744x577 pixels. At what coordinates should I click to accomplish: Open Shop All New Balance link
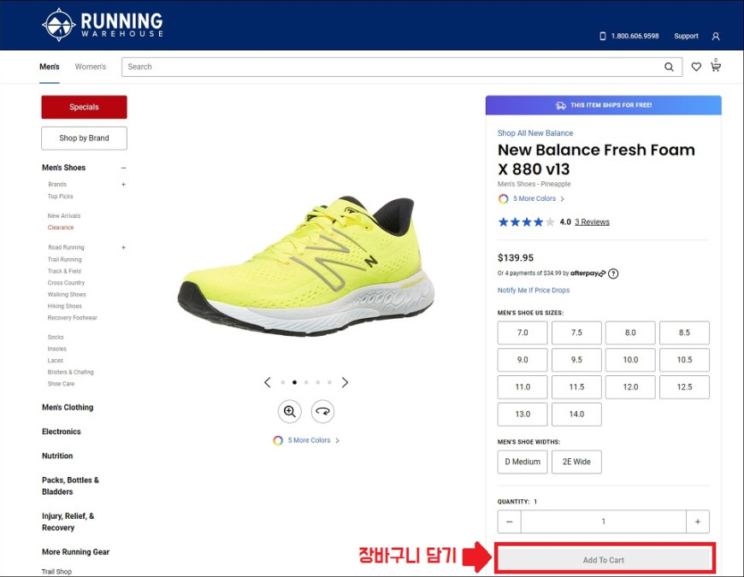point(535,133)
